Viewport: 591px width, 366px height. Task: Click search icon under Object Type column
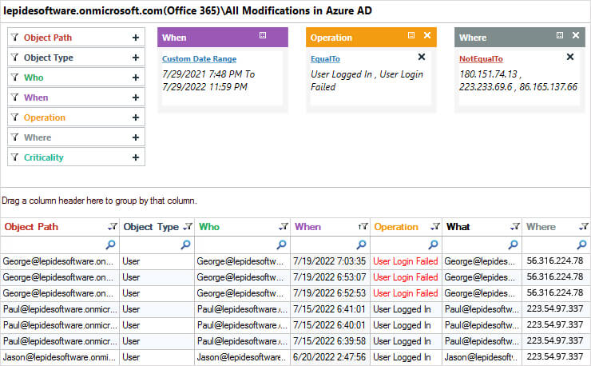pyautogui.click(x=185, y=245)
